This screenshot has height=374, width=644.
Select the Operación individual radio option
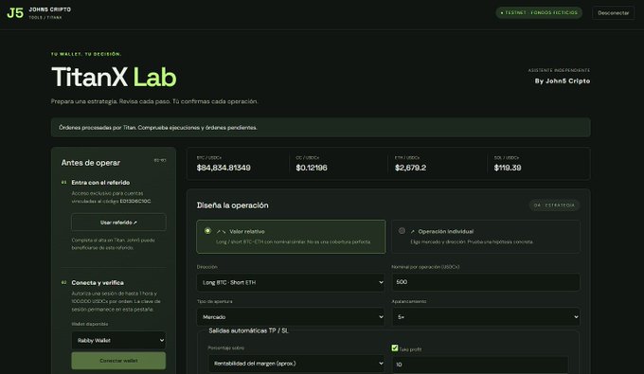402,231
